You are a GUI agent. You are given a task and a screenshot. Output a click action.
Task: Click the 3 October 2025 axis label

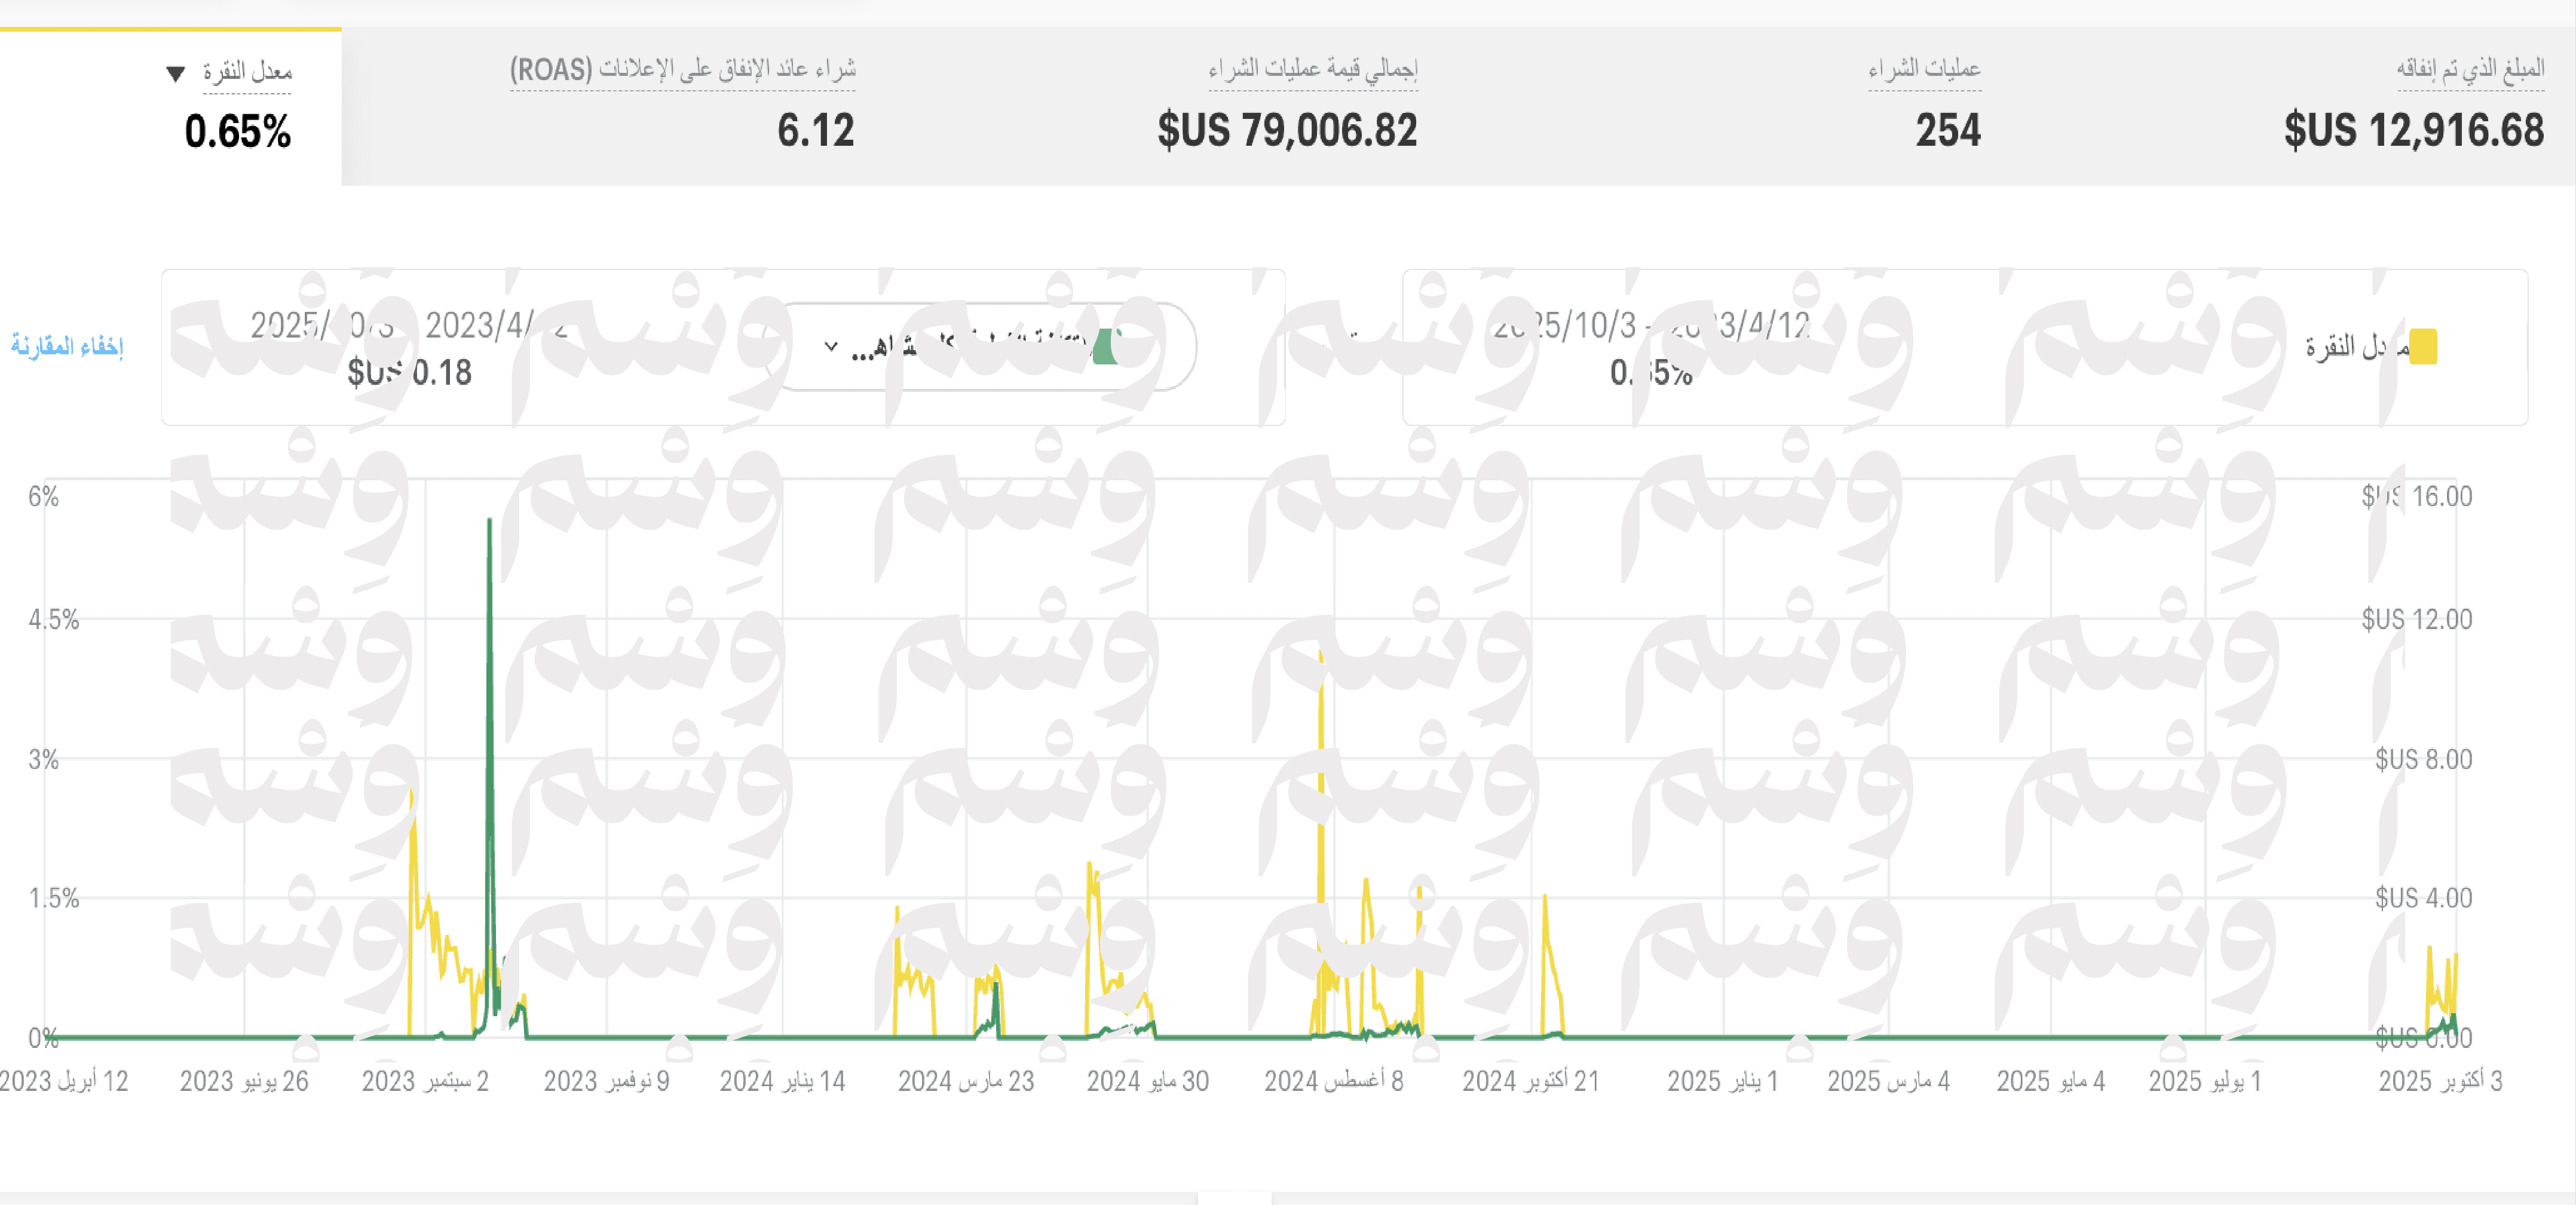(2439, 1080)
